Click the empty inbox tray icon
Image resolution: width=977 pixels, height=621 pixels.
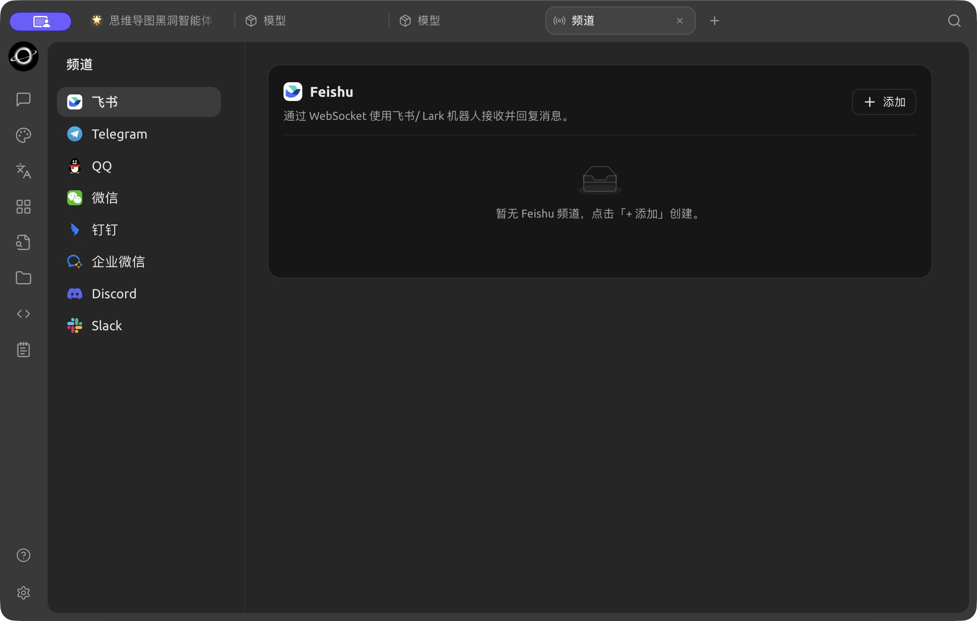[x=600, y=180]
